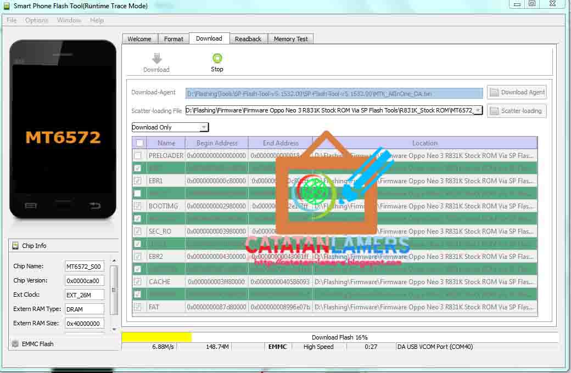Click the CACHE begin address 0x000000003ff80000
Image resolution: width=571 pixels, height=373 pixels.
coord(217,281)
